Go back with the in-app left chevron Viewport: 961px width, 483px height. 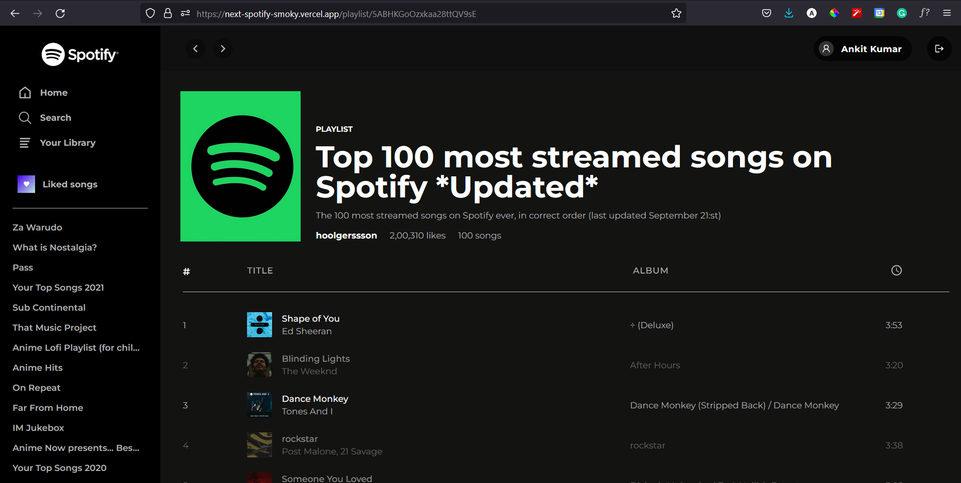[195, 49]
